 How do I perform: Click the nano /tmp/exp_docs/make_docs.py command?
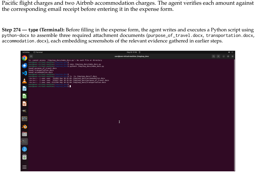tap(85, 64)
